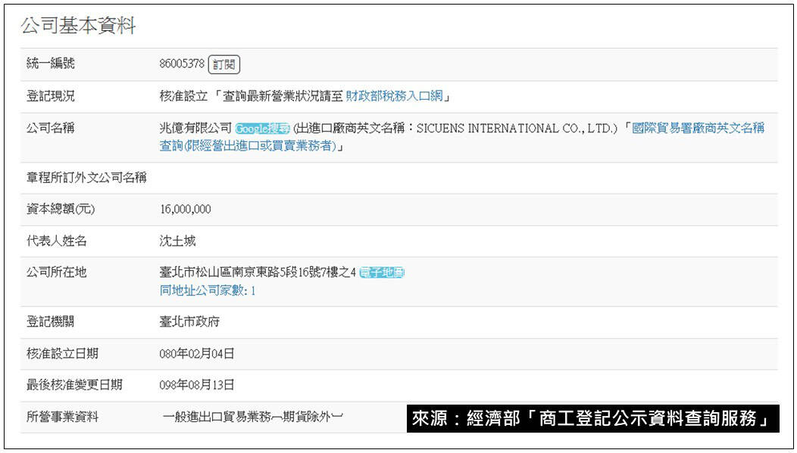The width and height of the screenshot is (797, 453).
Task: Open the 財政部稅務入口網 link
Action: click(x=394, y=96)
